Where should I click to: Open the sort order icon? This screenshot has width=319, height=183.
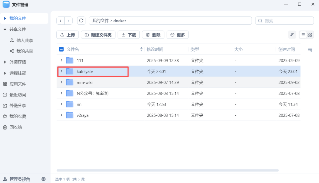pyautogui.click(x=292, y=35)
